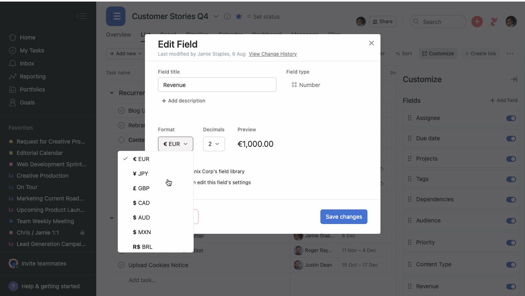
Task: Open the Decimals dropdown
Action: point(214,144)
